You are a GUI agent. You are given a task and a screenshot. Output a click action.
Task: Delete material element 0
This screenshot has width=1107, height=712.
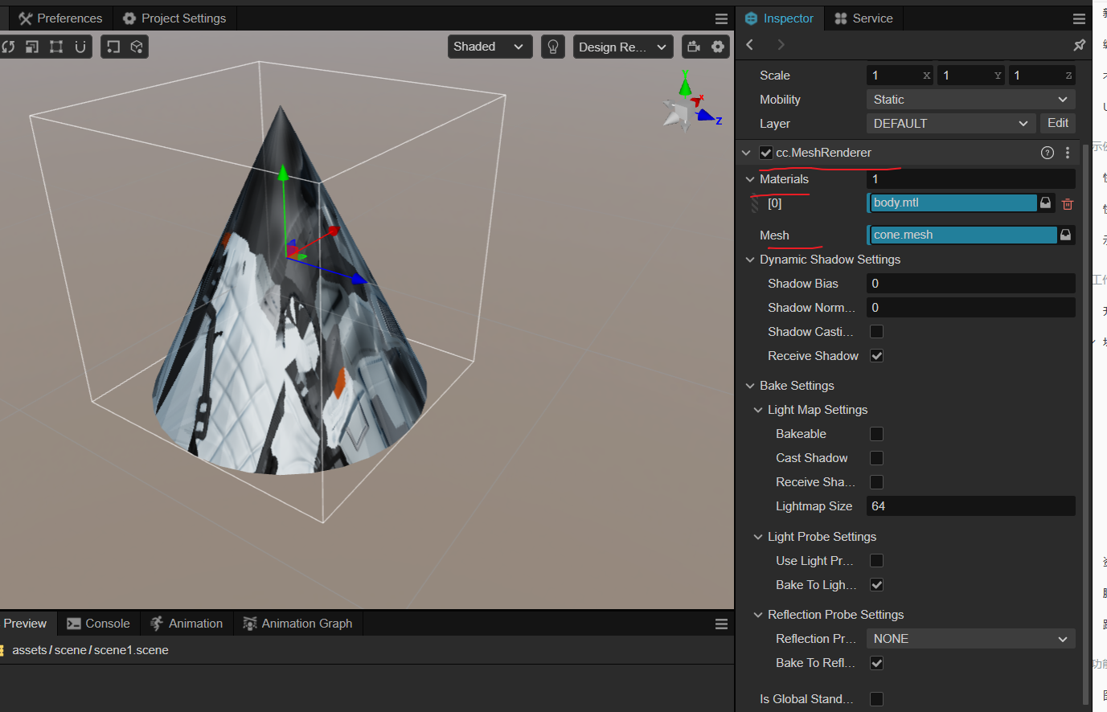1068,204
